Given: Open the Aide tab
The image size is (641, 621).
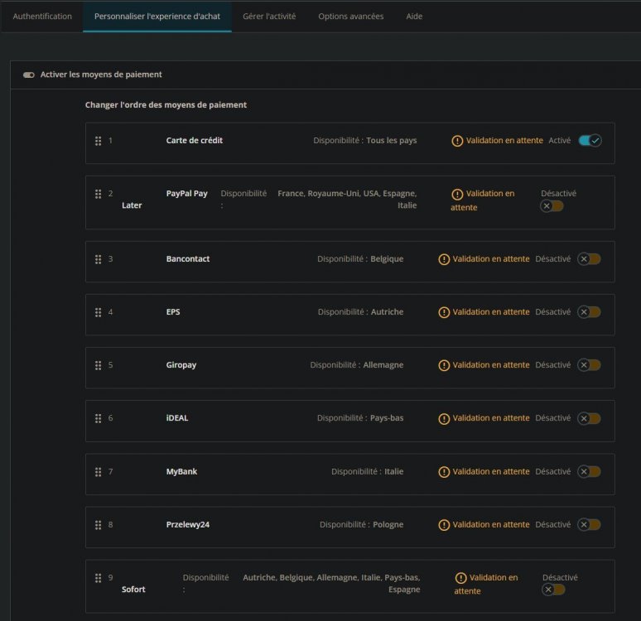Looking at the screenshot, I should click(x=414, y=17).
